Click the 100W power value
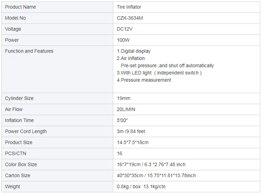 pos(123,40)
